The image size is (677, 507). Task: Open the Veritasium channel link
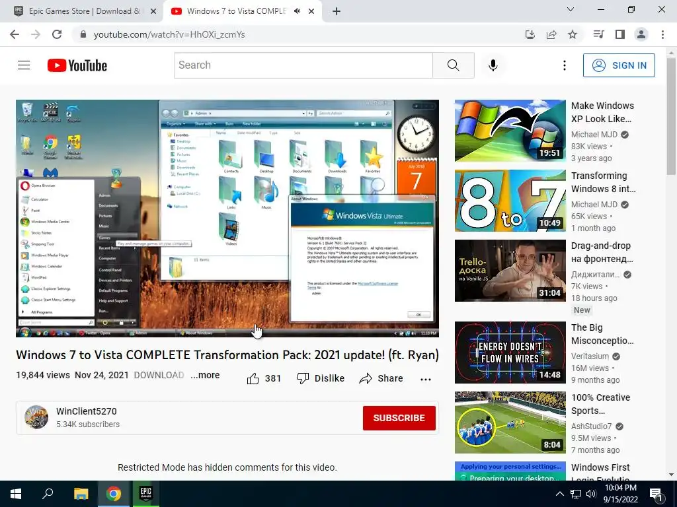click(x=590, y=356)
